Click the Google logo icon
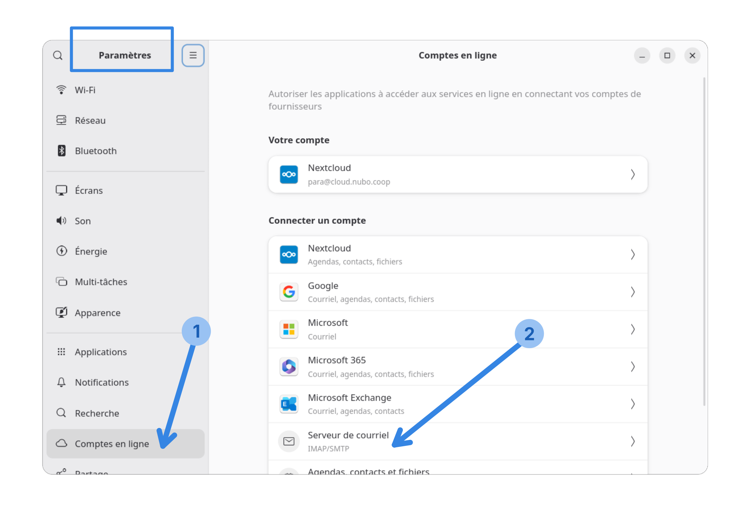The width and height of the screenshot is (750, 520). [x=289, y=292]
